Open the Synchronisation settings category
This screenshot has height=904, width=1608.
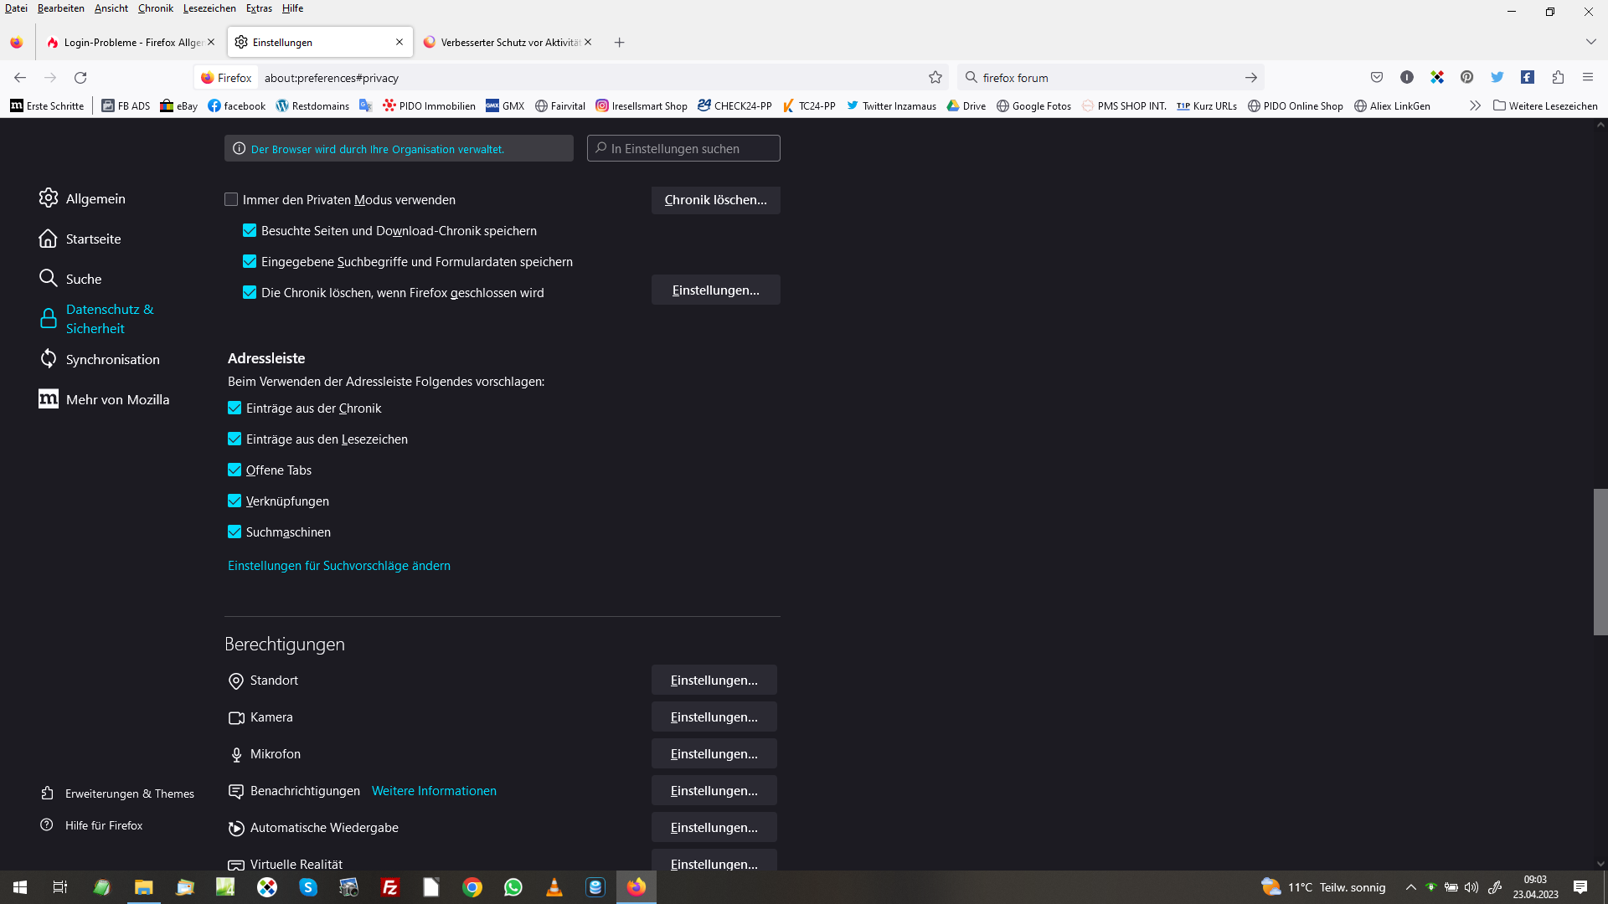tap(112, 359)
